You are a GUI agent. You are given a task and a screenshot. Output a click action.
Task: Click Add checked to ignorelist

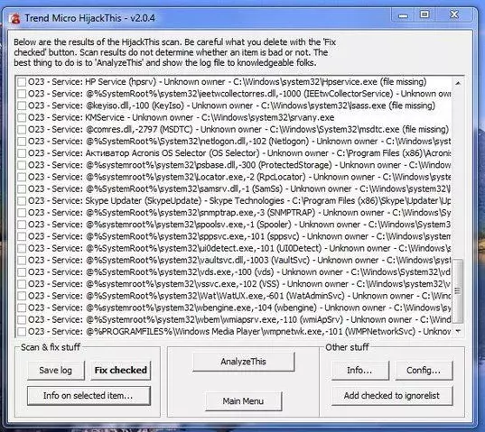392,396
